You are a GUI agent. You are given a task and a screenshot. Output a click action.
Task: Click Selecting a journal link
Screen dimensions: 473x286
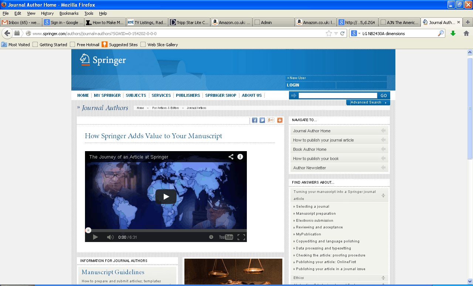click(x=313, y=207)
